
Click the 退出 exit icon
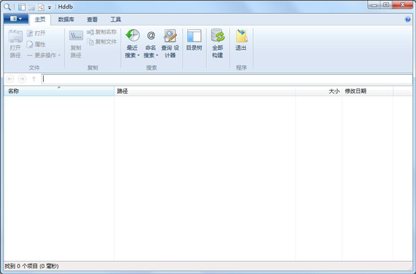[241, 40]
